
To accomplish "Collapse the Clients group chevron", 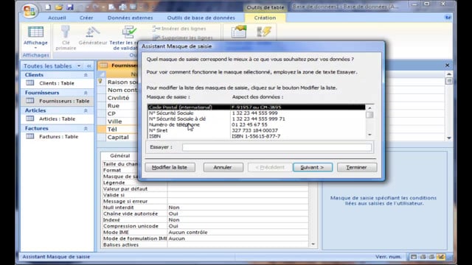I will 86,75.
